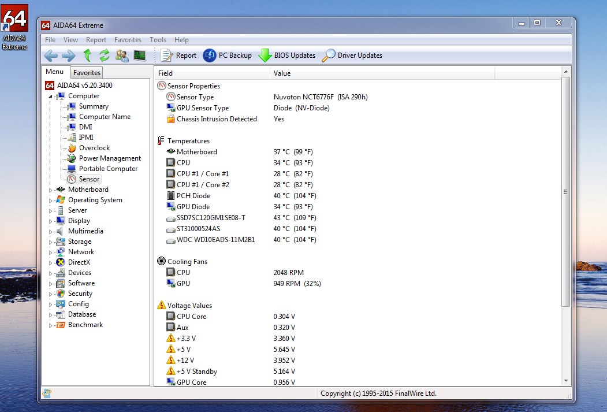Open the Manage Users toolbar icon
Image resolution: width=607 pixels, height=412 pixels.
click(122, 55)
